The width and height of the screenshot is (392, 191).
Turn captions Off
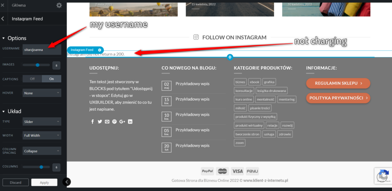coord(32,79)
